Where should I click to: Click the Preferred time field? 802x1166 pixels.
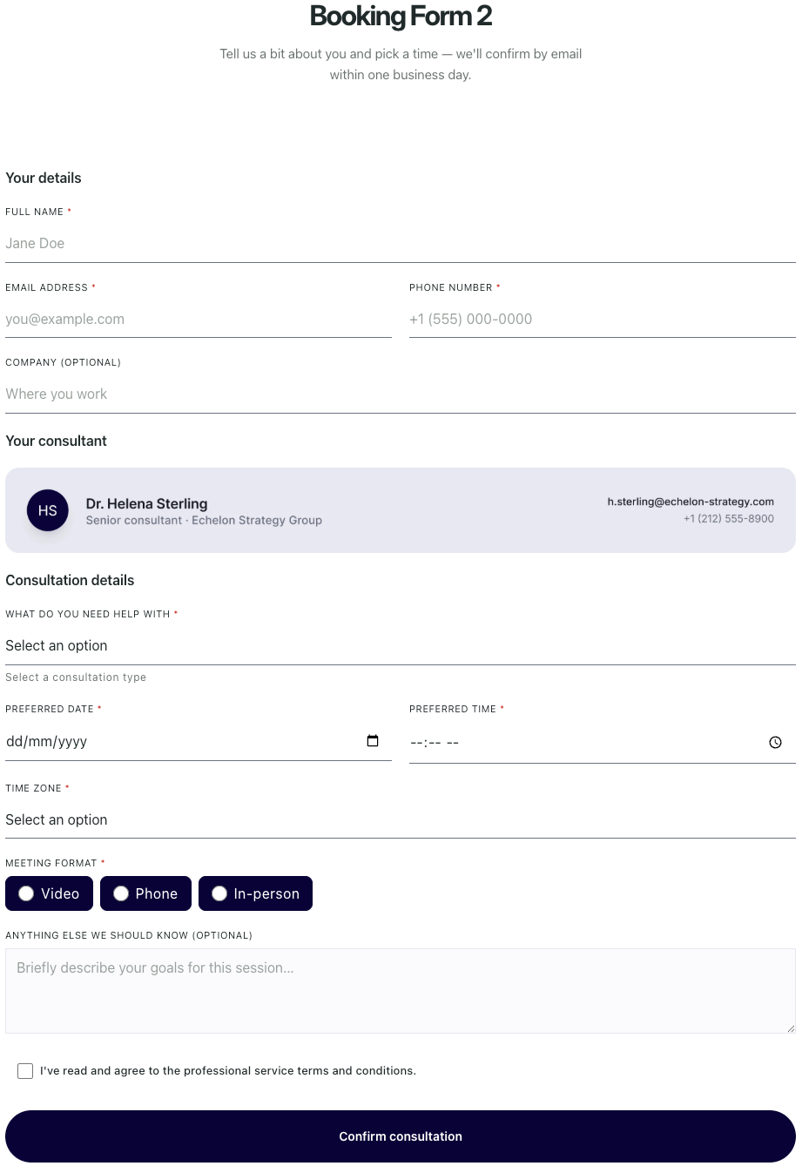tap(603, 743)
